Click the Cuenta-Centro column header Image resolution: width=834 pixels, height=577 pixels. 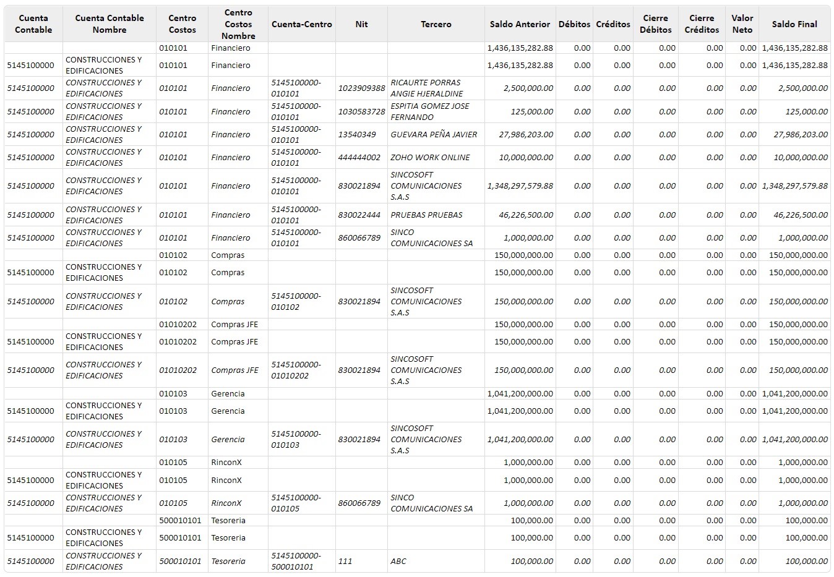click(302, 24)
